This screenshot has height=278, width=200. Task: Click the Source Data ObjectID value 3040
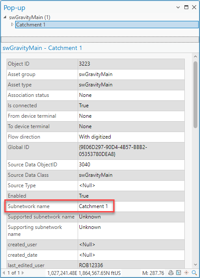click(x=85, y=165)
